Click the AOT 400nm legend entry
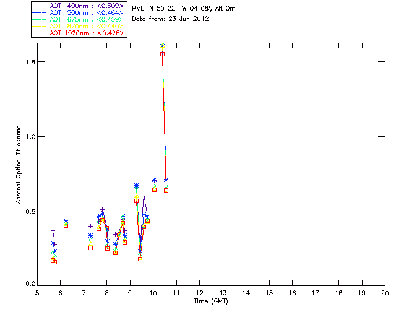 (x=78, y=6)
